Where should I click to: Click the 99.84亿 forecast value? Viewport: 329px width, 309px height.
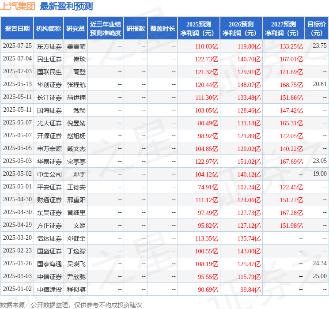click(x=250, y=290)
